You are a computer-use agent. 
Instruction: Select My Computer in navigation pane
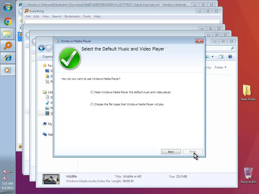[x=48, y=124]
